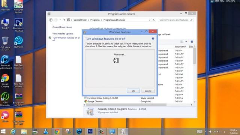Select Programs and Features breadcrumb item

(x=114, y=20)
